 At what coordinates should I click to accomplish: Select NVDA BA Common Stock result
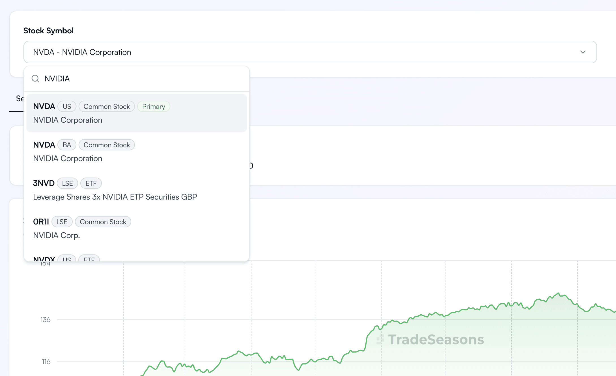point(137,152)
